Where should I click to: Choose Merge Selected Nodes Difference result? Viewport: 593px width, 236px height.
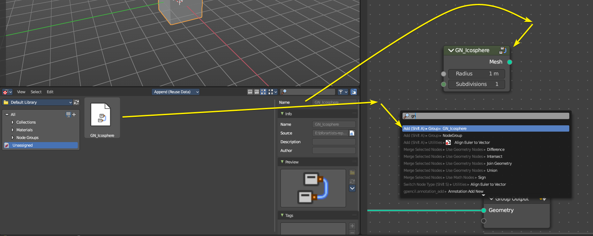click(x=486, y=149)
